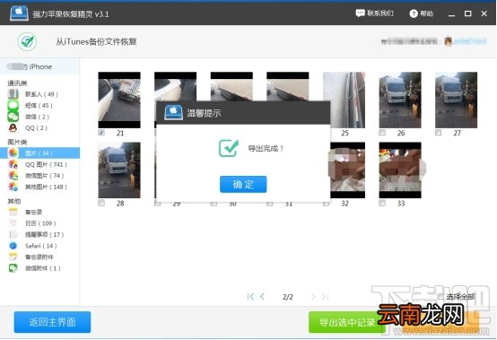Screen dimensions: 497x340
Task: Open photo thumbnail 27
Action: [x=456, y=100]
